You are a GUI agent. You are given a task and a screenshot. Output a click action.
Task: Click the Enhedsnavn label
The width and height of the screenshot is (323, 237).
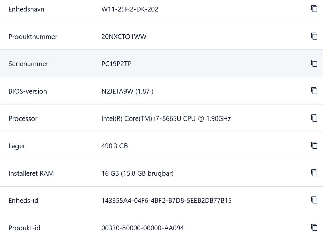click(26, 9)
